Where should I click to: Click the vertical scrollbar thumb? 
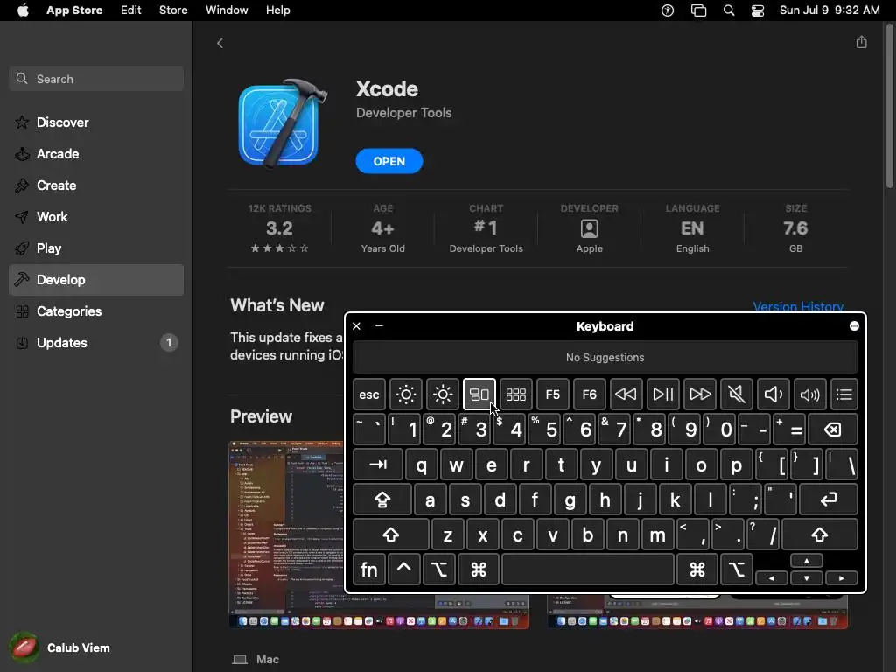pos(890,106)
